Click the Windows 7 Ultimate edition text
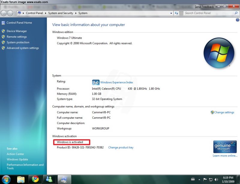The width and height of the screenshot is (240, 184). 69,38
